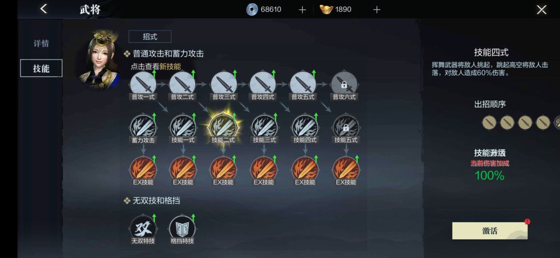Select the EX技能 icon under 蓄力攻击
The height and width of the screenshot is (258, 560).
(x=143, y=169)
